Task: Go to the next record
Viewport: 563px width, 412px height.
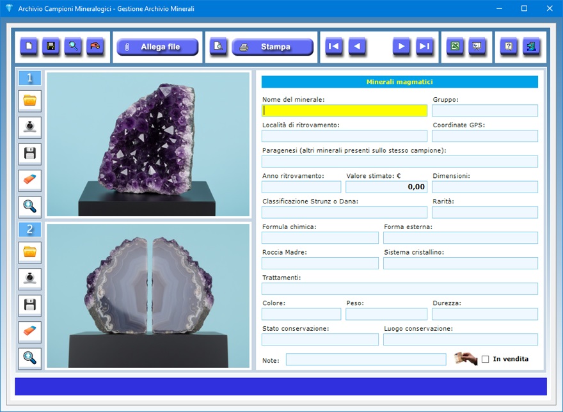Action: (401, 47)
